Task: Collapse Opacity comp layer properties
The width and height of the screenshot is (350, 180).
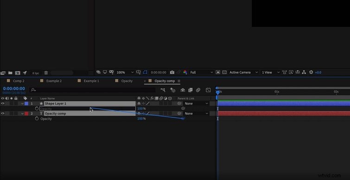Action: tap(22, 114)
